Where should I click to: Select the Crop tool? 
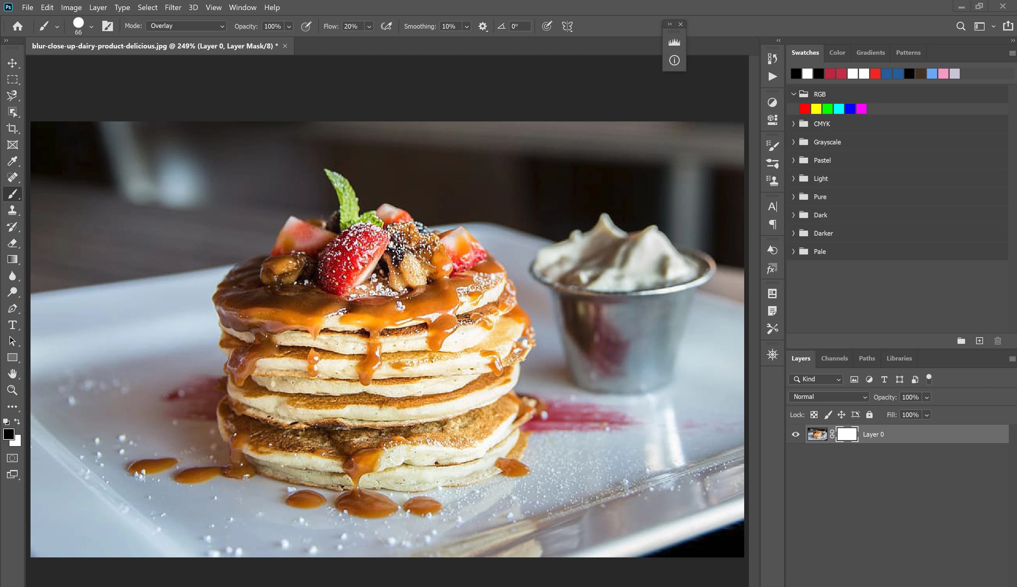pyautogui.click(x=12, y=129)
